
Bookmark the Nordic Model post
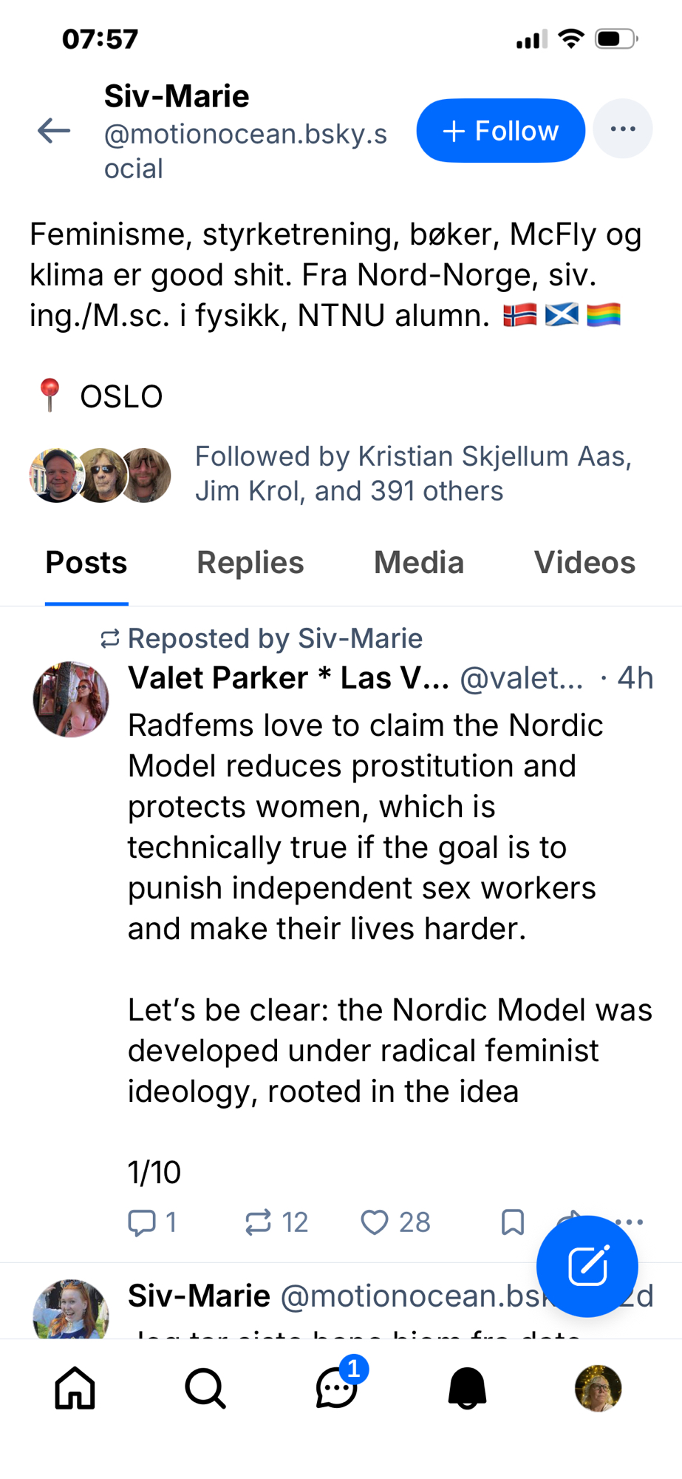point(512,1222)
